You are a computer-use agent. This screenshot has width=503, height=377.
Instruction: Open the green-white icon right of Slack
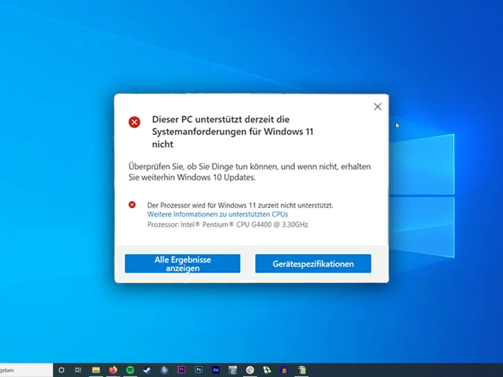pyautogui.click(x=267, y=370)
